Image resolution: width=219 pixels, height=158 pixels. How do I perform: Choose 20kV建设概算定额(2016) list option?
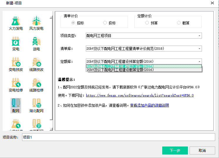144,70
